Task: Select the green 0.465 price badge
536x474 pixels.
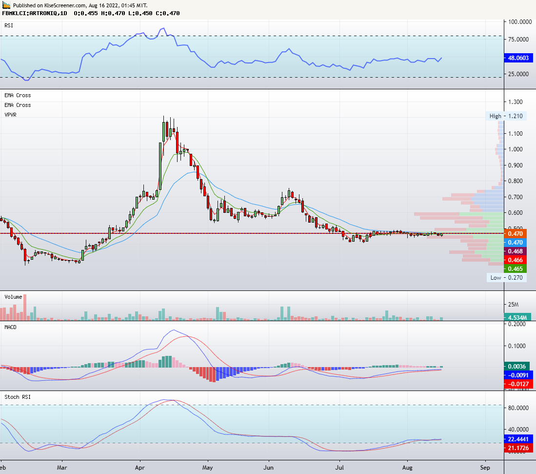Action: 515,269
